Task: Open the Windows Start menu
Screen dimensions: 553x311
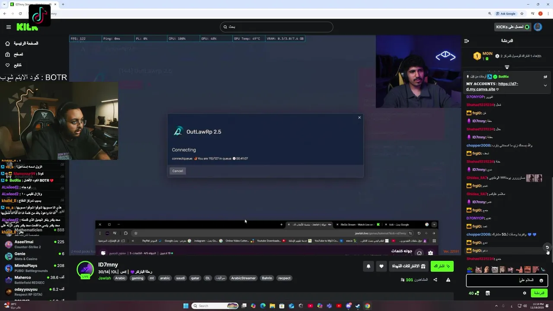Action: (186, 306)
